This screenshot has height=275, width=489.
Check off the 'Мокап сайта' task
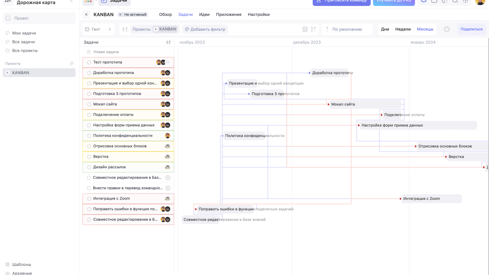[x=89, y=104]
